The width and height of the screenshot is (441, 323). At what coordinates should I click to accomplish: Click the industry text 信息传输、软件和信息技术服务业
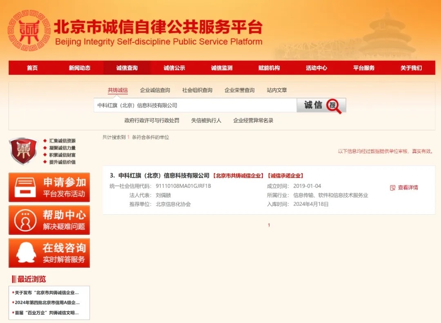pyautogui.click(x=331, y=195)
